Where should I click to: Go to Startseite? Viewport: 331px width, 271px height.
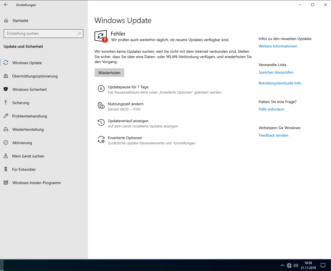click(x=20, y=21)
